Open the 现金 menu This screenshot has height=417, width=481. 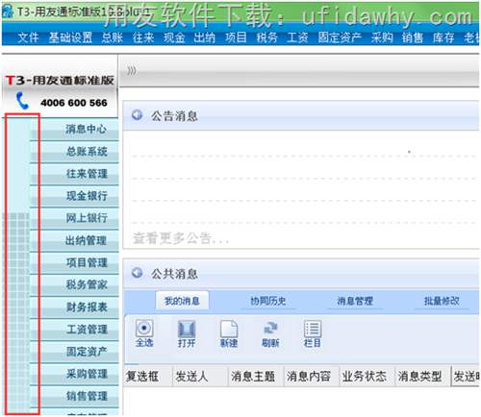(x=174, y=37)
